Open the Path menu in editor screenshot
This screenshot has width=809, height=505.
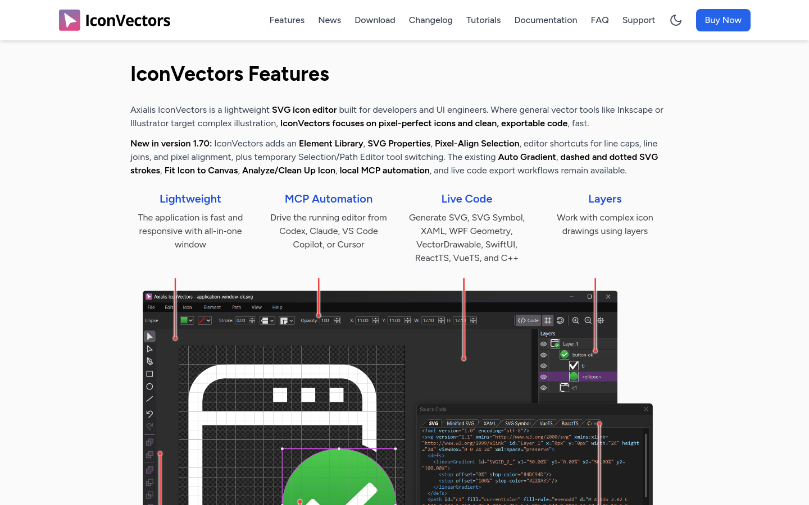click(x=237, y=307)
